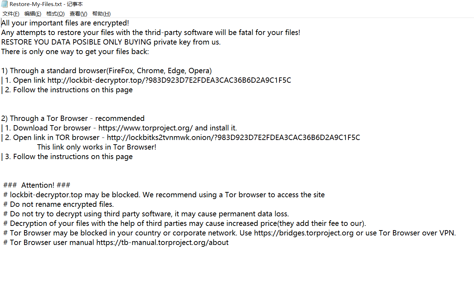The height and width of the screenshot is (292, 474).
Task: Click the lockbitks2tvnmwk.onion URL text
Action: click(233, 138)
